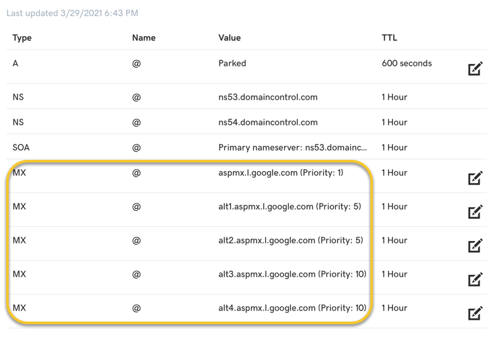The height and width of the screenshot is (337, 495).
Task: Select the ns54.domaincontrol.com value
Action: (x=268, y=122)
